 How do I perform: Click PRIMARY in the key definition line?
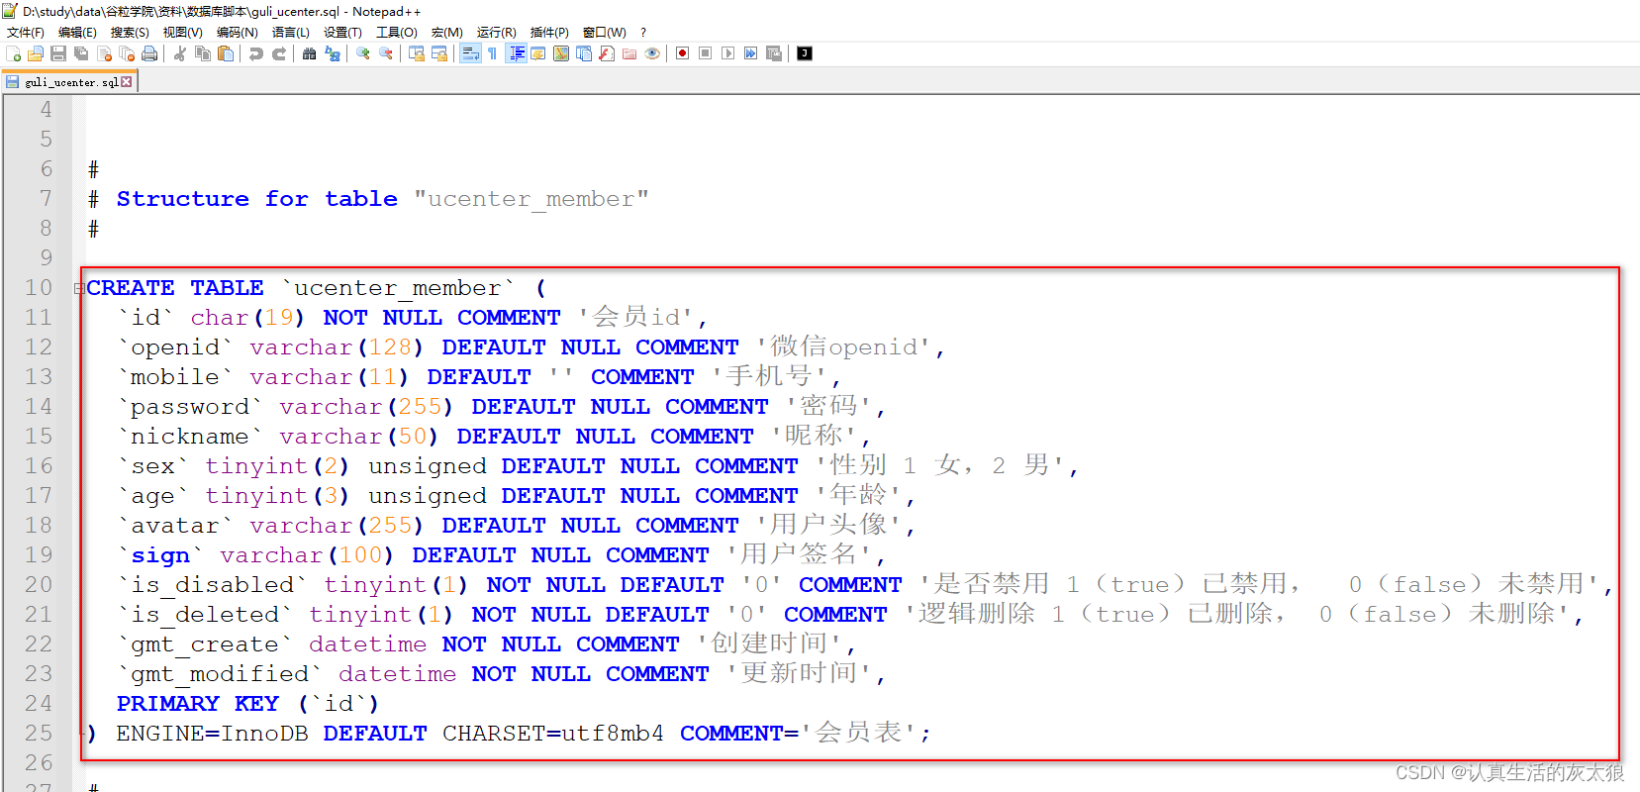coord(168,704)
